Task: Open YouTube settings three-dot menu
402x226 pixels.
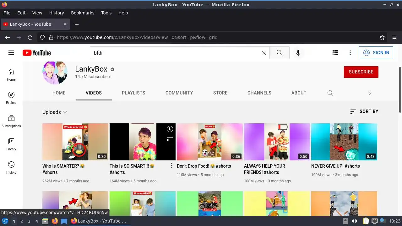Action: pyautogui.click(x=350, y=53)
